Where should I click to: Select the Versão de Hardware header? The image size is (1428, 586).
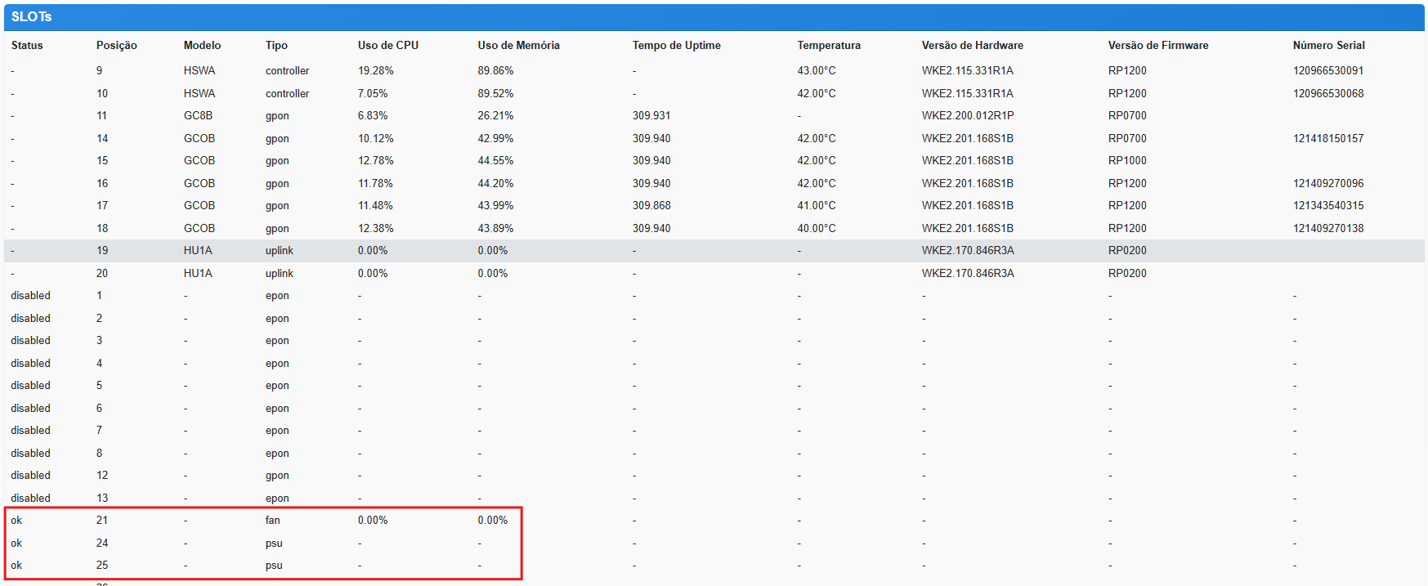coord(972,46)
